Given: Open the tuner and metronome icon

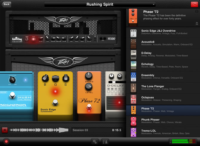Looking at the screenshot, I should [x=105, y=142].
